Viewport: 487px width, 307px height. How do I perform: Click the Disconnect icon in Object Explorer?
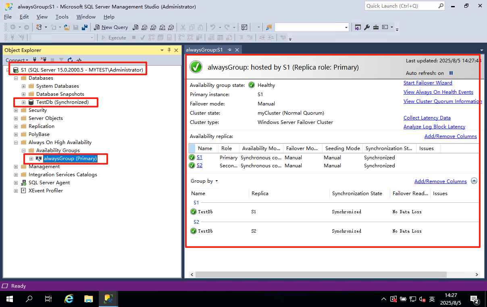44,60
